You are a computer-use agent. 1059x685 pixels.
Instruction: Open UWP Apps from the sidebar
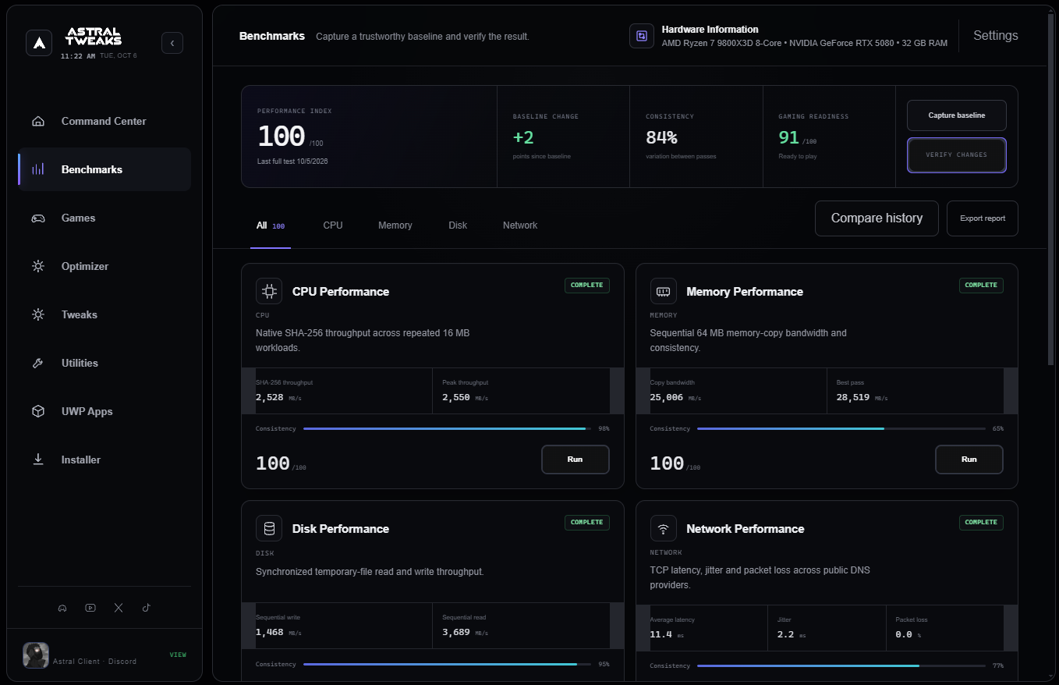pos(104,411)
